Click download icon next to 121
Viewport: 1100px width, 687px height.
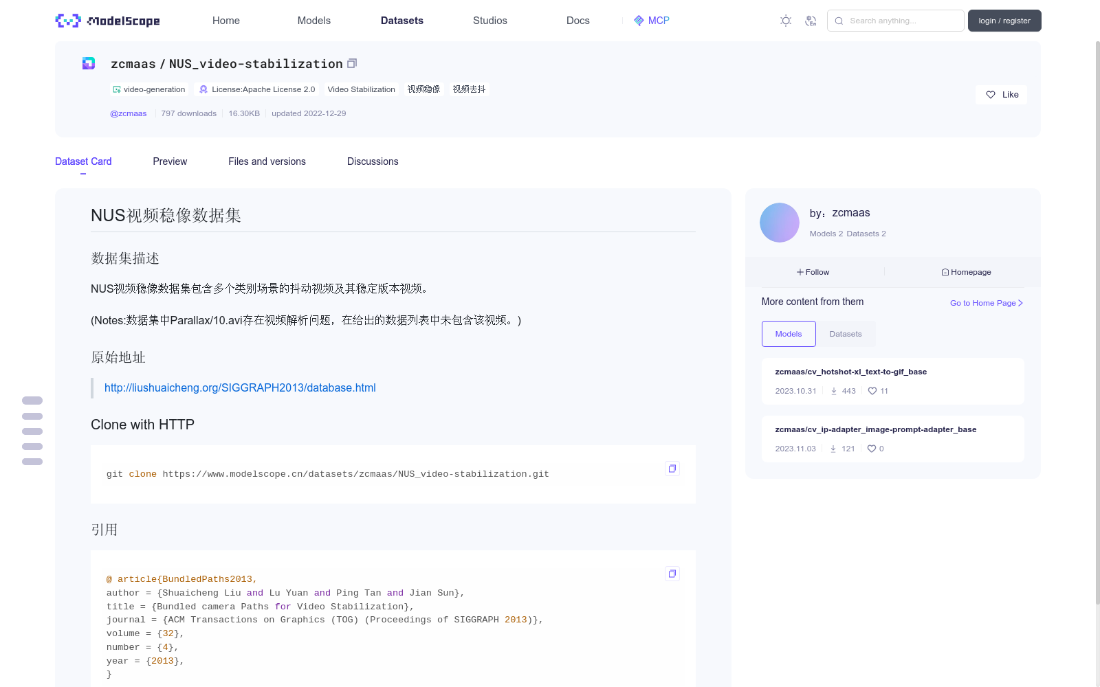[x=833, y=449]
